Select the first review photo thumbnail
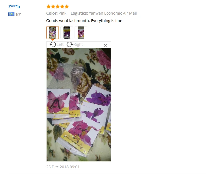This screenshot has height=176, width=206. point(53,33)
